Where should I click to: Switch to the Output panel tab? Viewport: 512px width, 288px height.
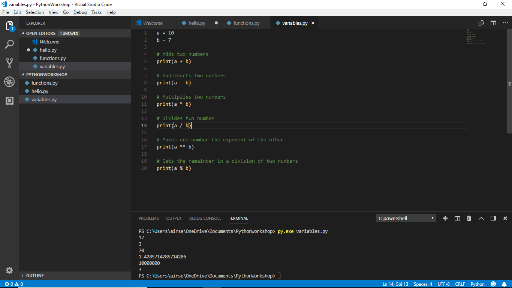click(x=174, y=218)
